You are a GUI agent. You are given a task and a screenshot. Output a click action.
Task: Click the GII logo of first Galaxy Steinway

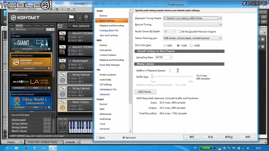pyautogui.click(x=62, y=39)
